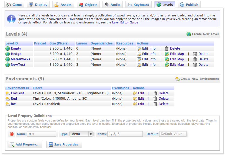Viewport: 226px width, 156px height.
Task: Click the weather icon next to bw
Action: click(x=8, y=104)
